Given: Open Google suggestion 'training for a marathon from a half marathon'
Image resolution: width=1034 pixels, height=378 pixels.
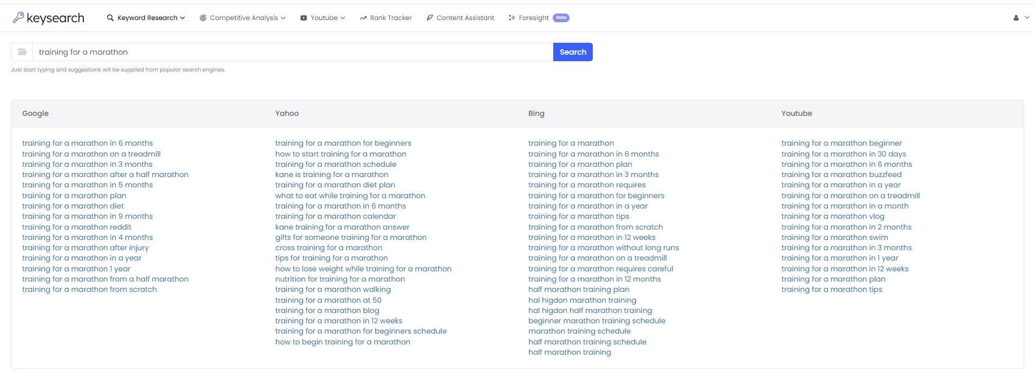Looking at the screenshot, I should (106, 279).
